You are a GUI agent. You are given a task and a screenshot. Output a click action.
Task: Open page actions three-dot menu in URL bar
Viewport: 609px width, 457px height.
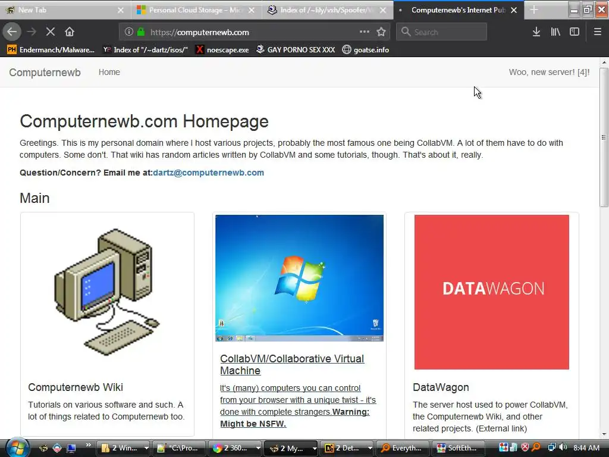[x=365, y=32]
